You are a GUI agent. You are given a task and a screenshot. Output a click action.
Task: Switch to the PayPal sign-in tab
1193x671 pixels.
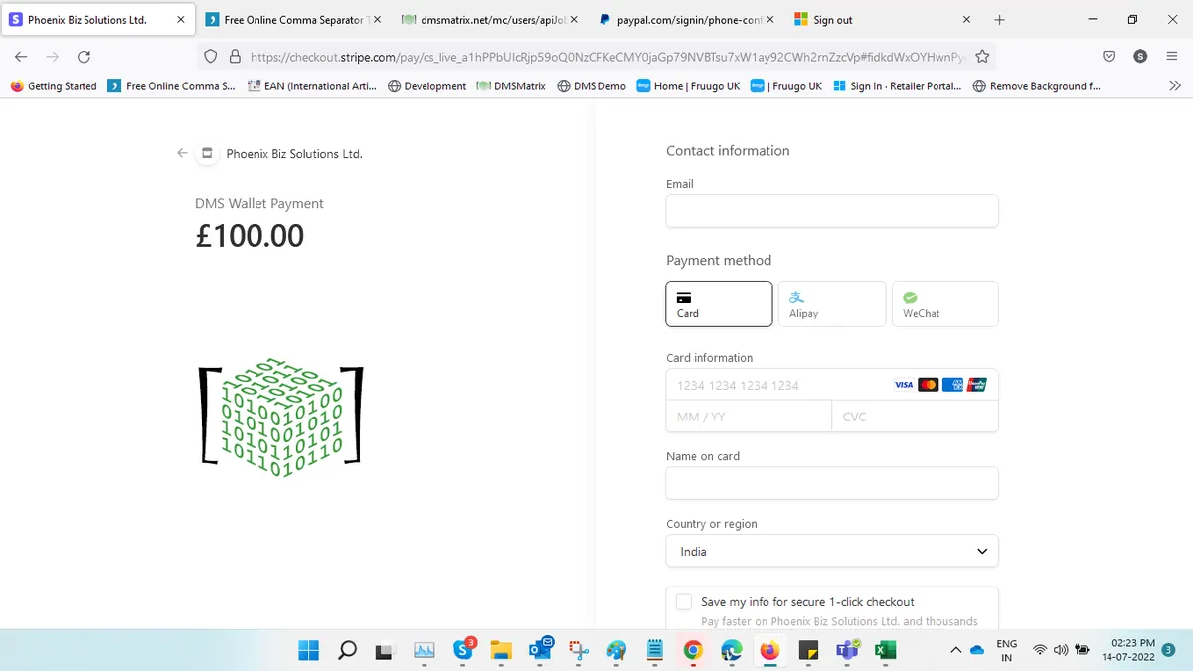click(x=686, y=20)
